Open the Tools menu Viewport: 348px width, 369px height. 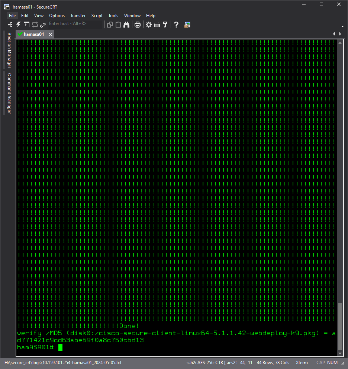[x=113, y=16]
